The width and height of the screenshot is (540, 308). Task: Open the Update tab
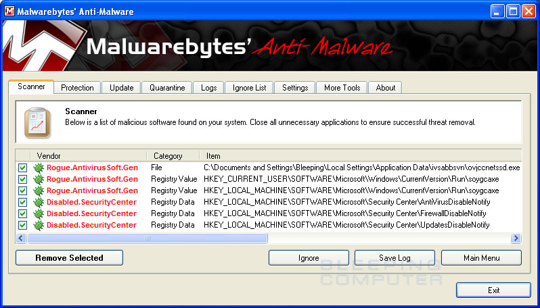(x=121, y=88)
